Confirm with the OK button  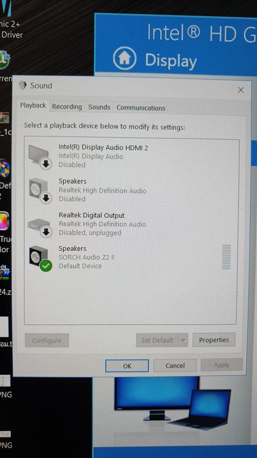[x=127, y=366]
